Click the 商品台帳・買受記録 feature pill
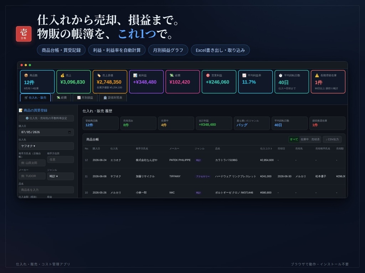The width and height of the screenshot is (365, 273). (x=61, y=50)
